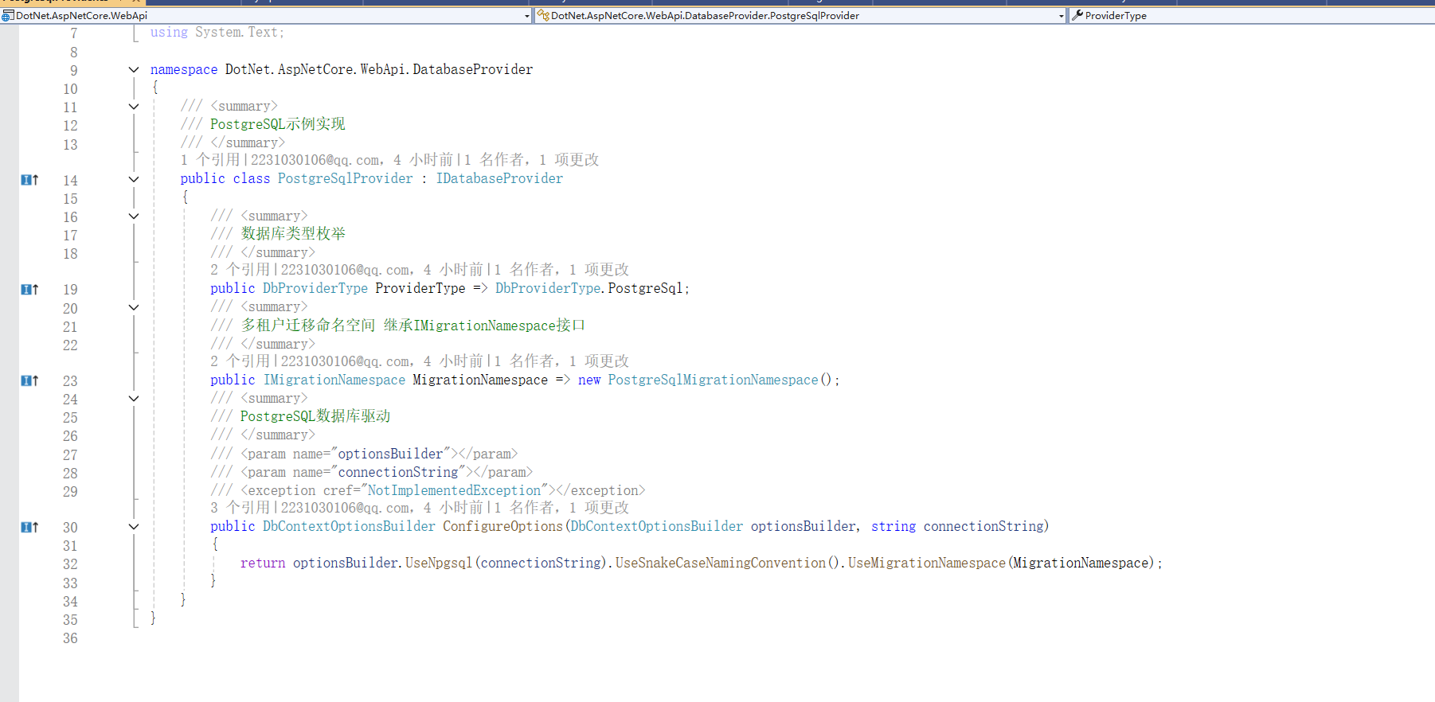Collapse the PostgreSqlProvider class on line 14
Viewport: 1435px width, 702px height.
coord(134,180)
